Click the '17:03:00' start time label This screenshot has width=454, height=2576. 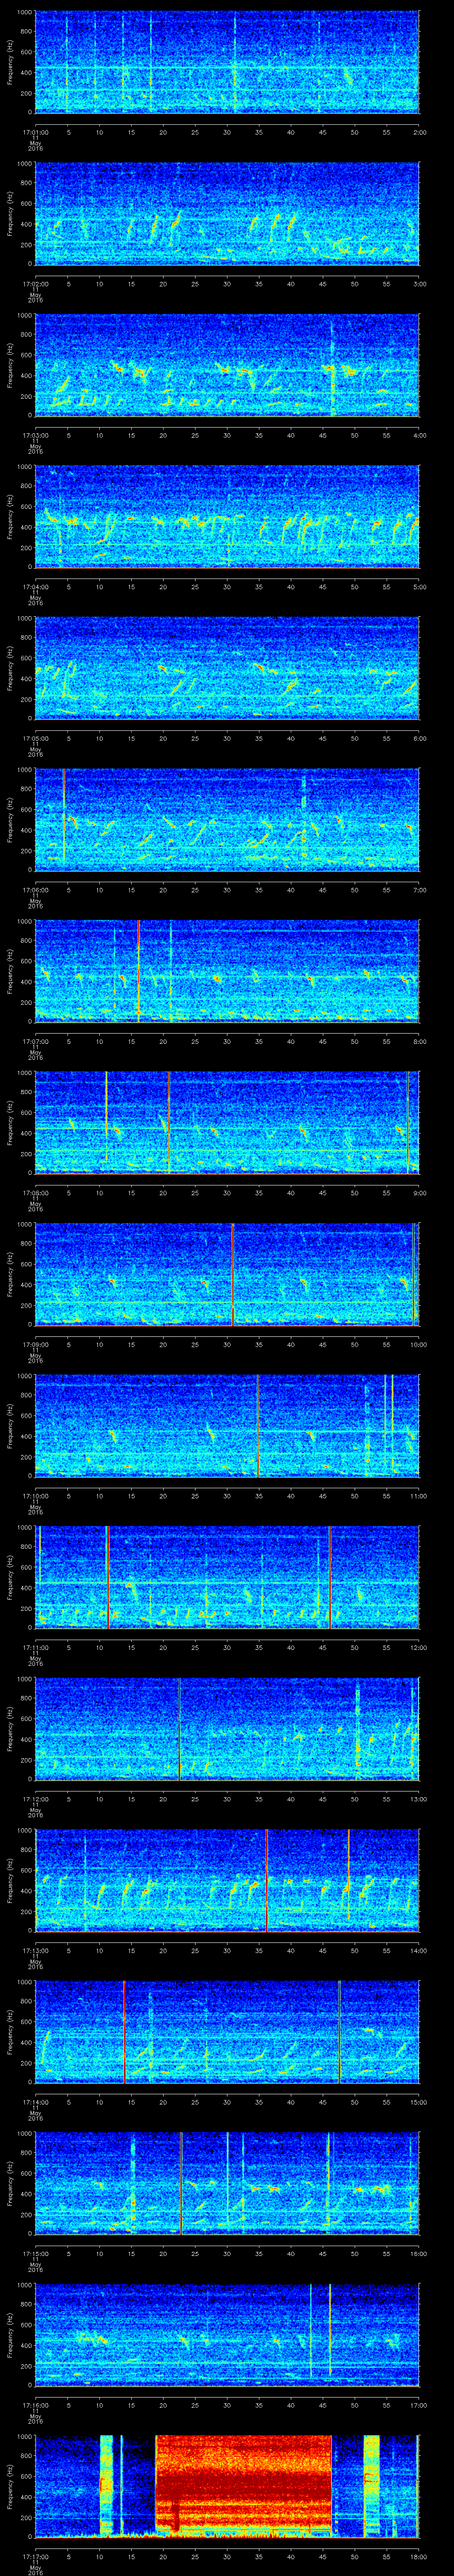click(x=35, y=435)
